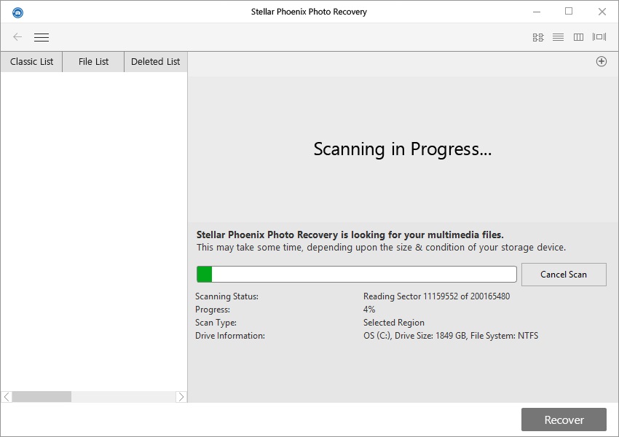The image size is (619, 437).
Task: Click the Recover button
Action: (563, 420)
